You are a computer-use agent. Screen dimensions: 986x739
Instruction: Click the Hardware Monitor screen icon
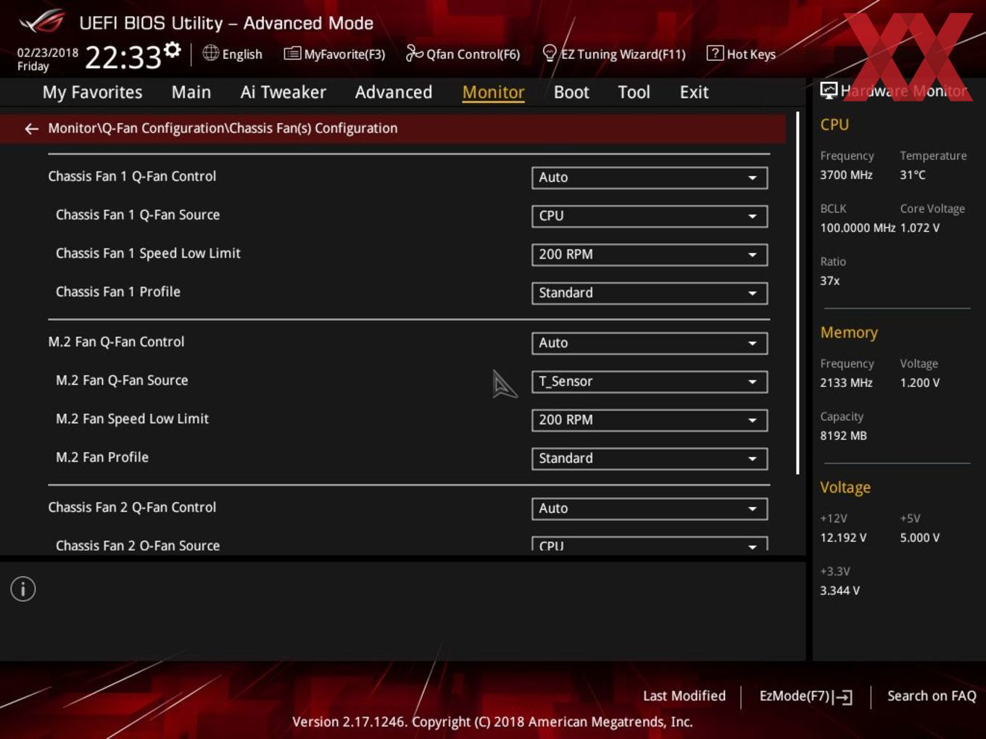click(829, 91)
